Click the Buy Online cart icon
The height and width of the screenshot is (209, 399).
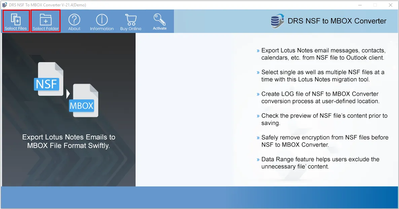click(131, 22)
